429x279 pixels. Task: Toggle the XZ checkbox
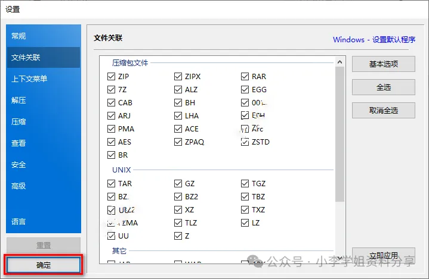click(178, 210)
